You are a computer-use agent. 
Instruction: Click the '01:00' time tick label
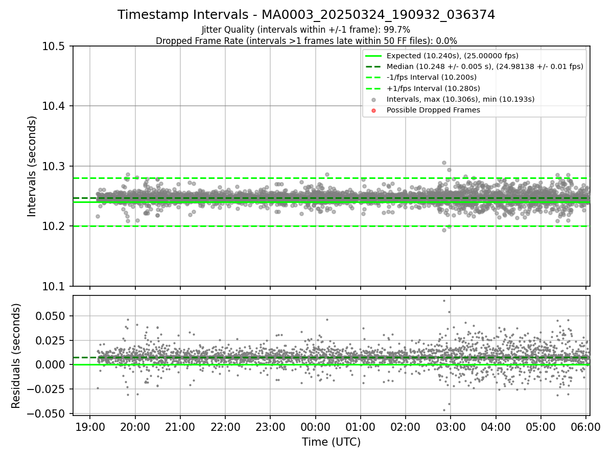[x=361, y=427]
